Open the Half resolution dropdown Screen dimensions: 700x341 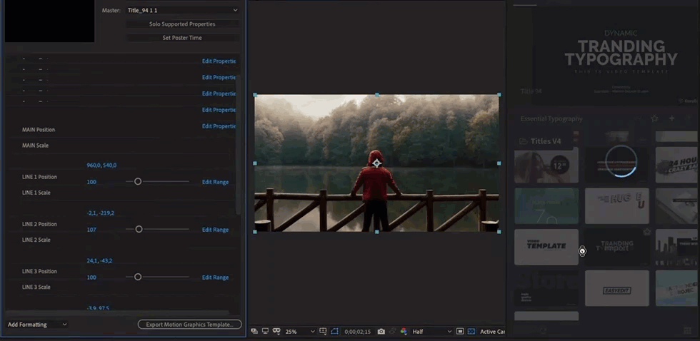click(431, 332)
